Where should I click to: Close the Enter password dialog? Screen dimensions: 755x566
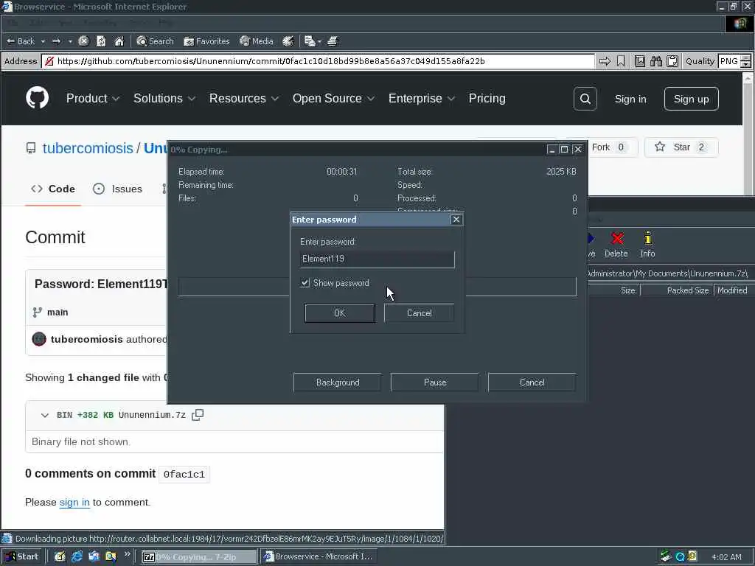tap(456, 220)
